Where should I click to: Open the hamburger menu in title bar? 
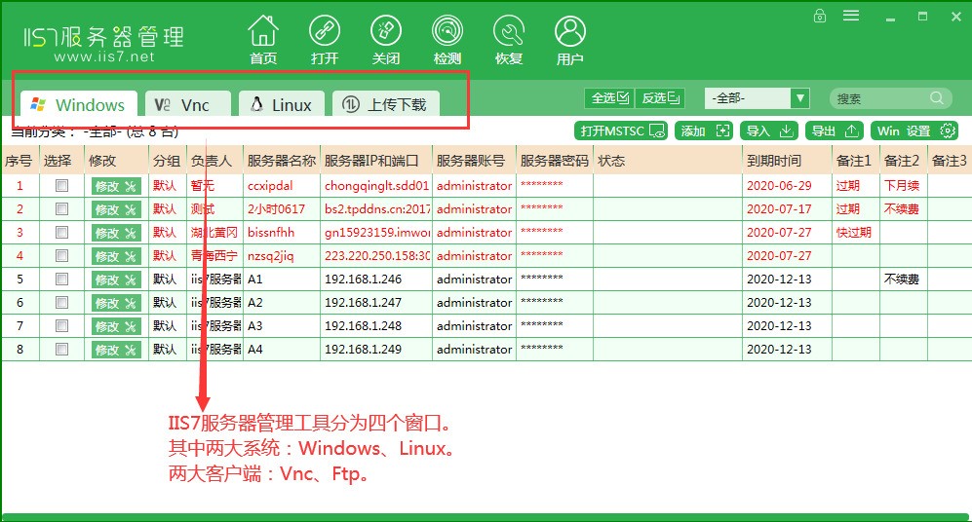[x=851, y=16]
